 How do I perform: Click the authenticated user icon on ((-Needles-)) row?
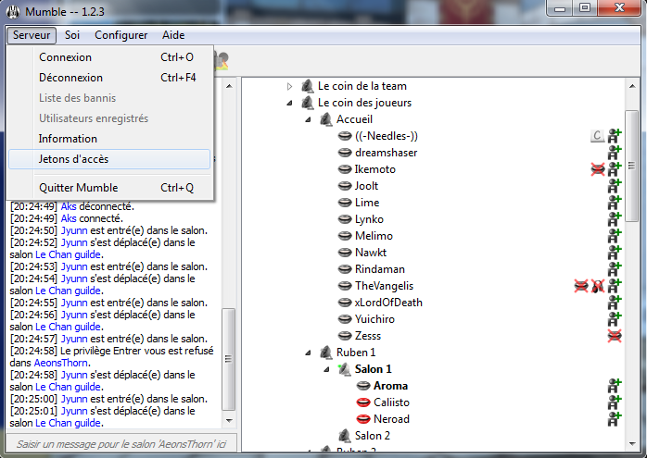(x=615, y=136)
